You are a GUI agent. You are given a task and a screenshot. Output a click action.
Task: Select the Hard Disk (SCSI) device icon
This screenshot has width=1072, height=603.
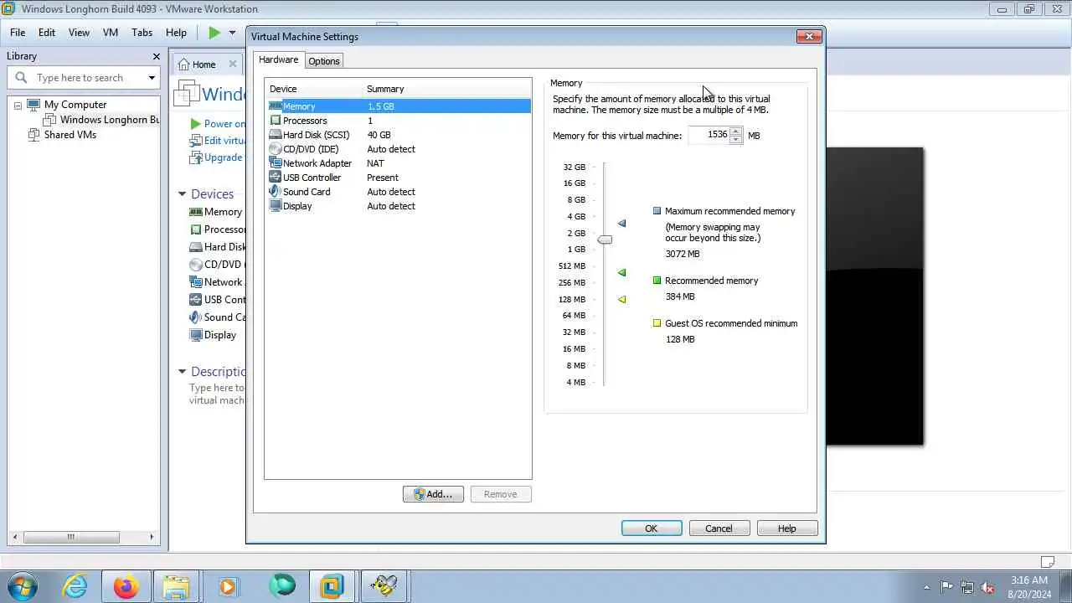coord(276,135)
